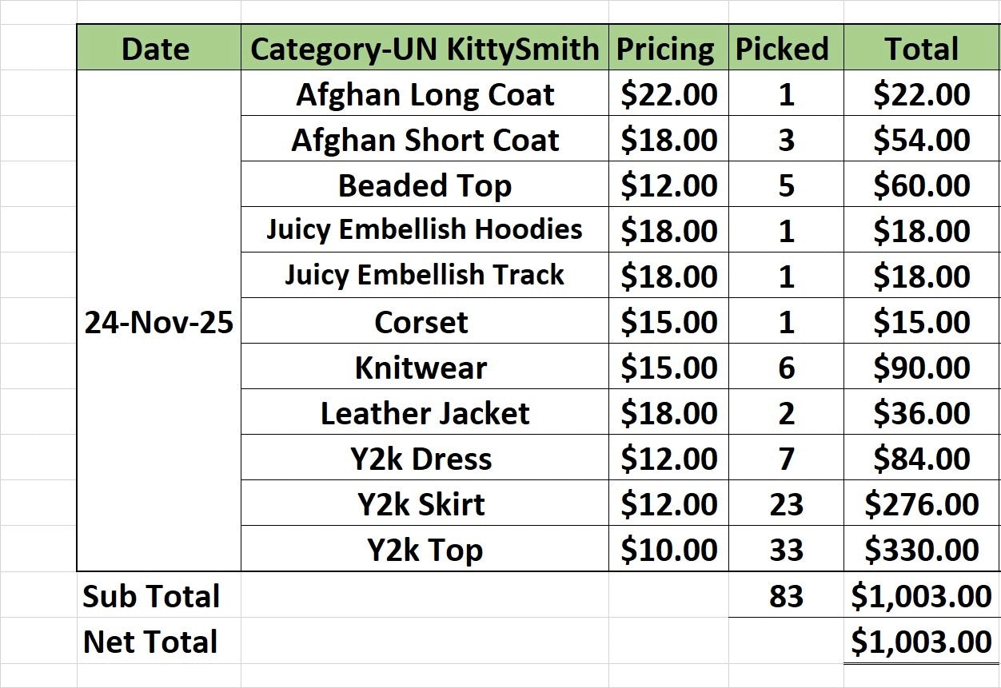Select the picked sum cell showing 83
Viewport: 1001px width, 688px height.
(786, 595)
